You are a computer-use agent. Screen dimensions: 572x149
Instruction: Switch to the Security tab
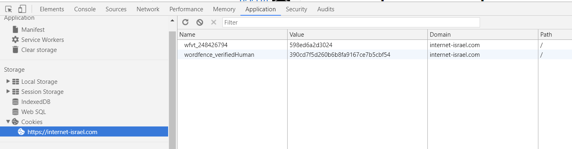click(x=297, y=9)
